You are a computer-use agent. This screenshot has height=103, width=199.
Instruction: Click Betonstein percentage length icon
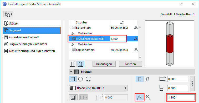136,28
